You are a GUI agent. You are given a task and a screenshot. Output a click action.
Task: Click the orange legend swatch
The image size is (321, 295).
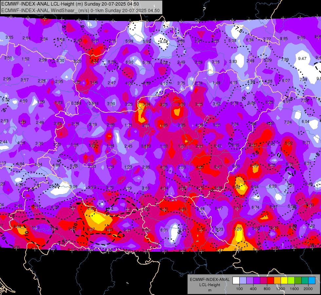tap(277, 280)
